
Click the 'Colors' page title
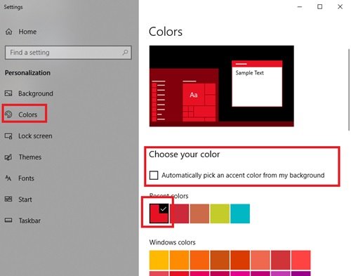pyautogui.click(x=166, y=32)
